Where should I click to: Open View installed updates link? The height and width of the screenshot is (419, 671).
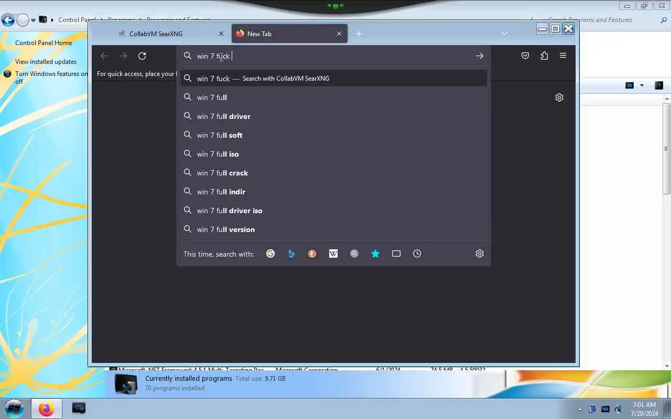(x=46, y=62)
